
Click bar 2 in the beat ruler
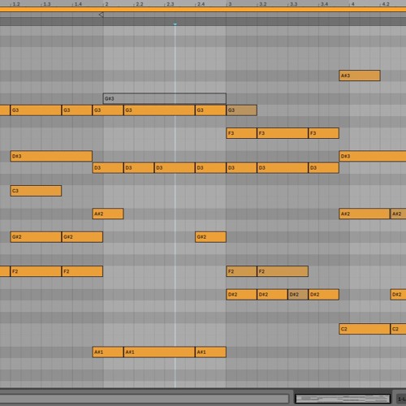pos(106,4)
